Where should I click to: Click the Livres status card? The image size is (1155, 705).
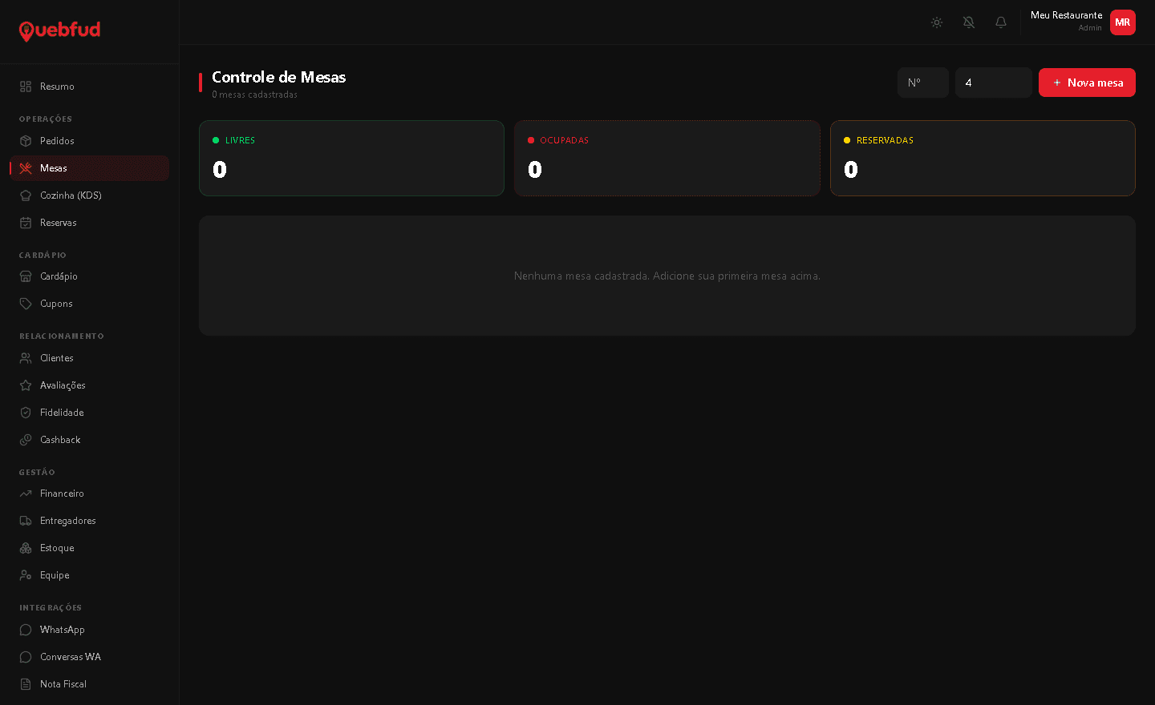[351, 158]
